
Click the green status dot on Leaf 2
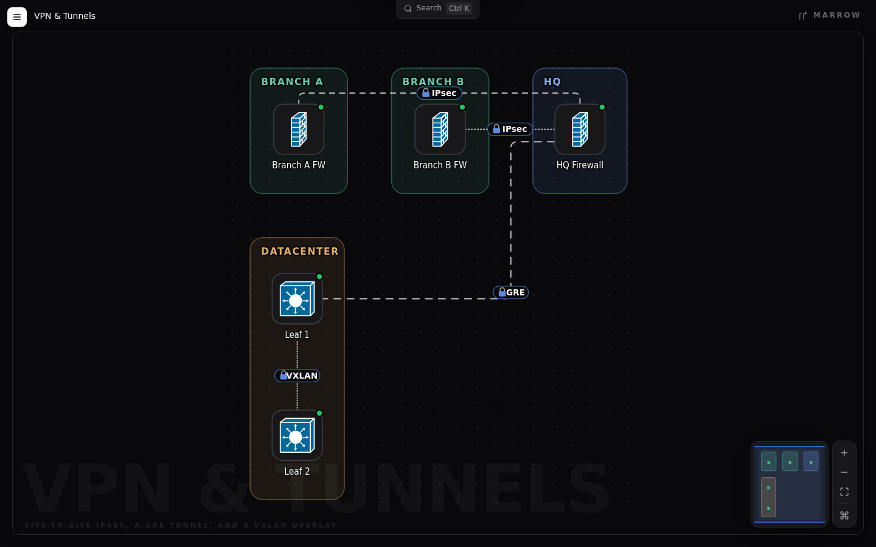tap(319, 413)
